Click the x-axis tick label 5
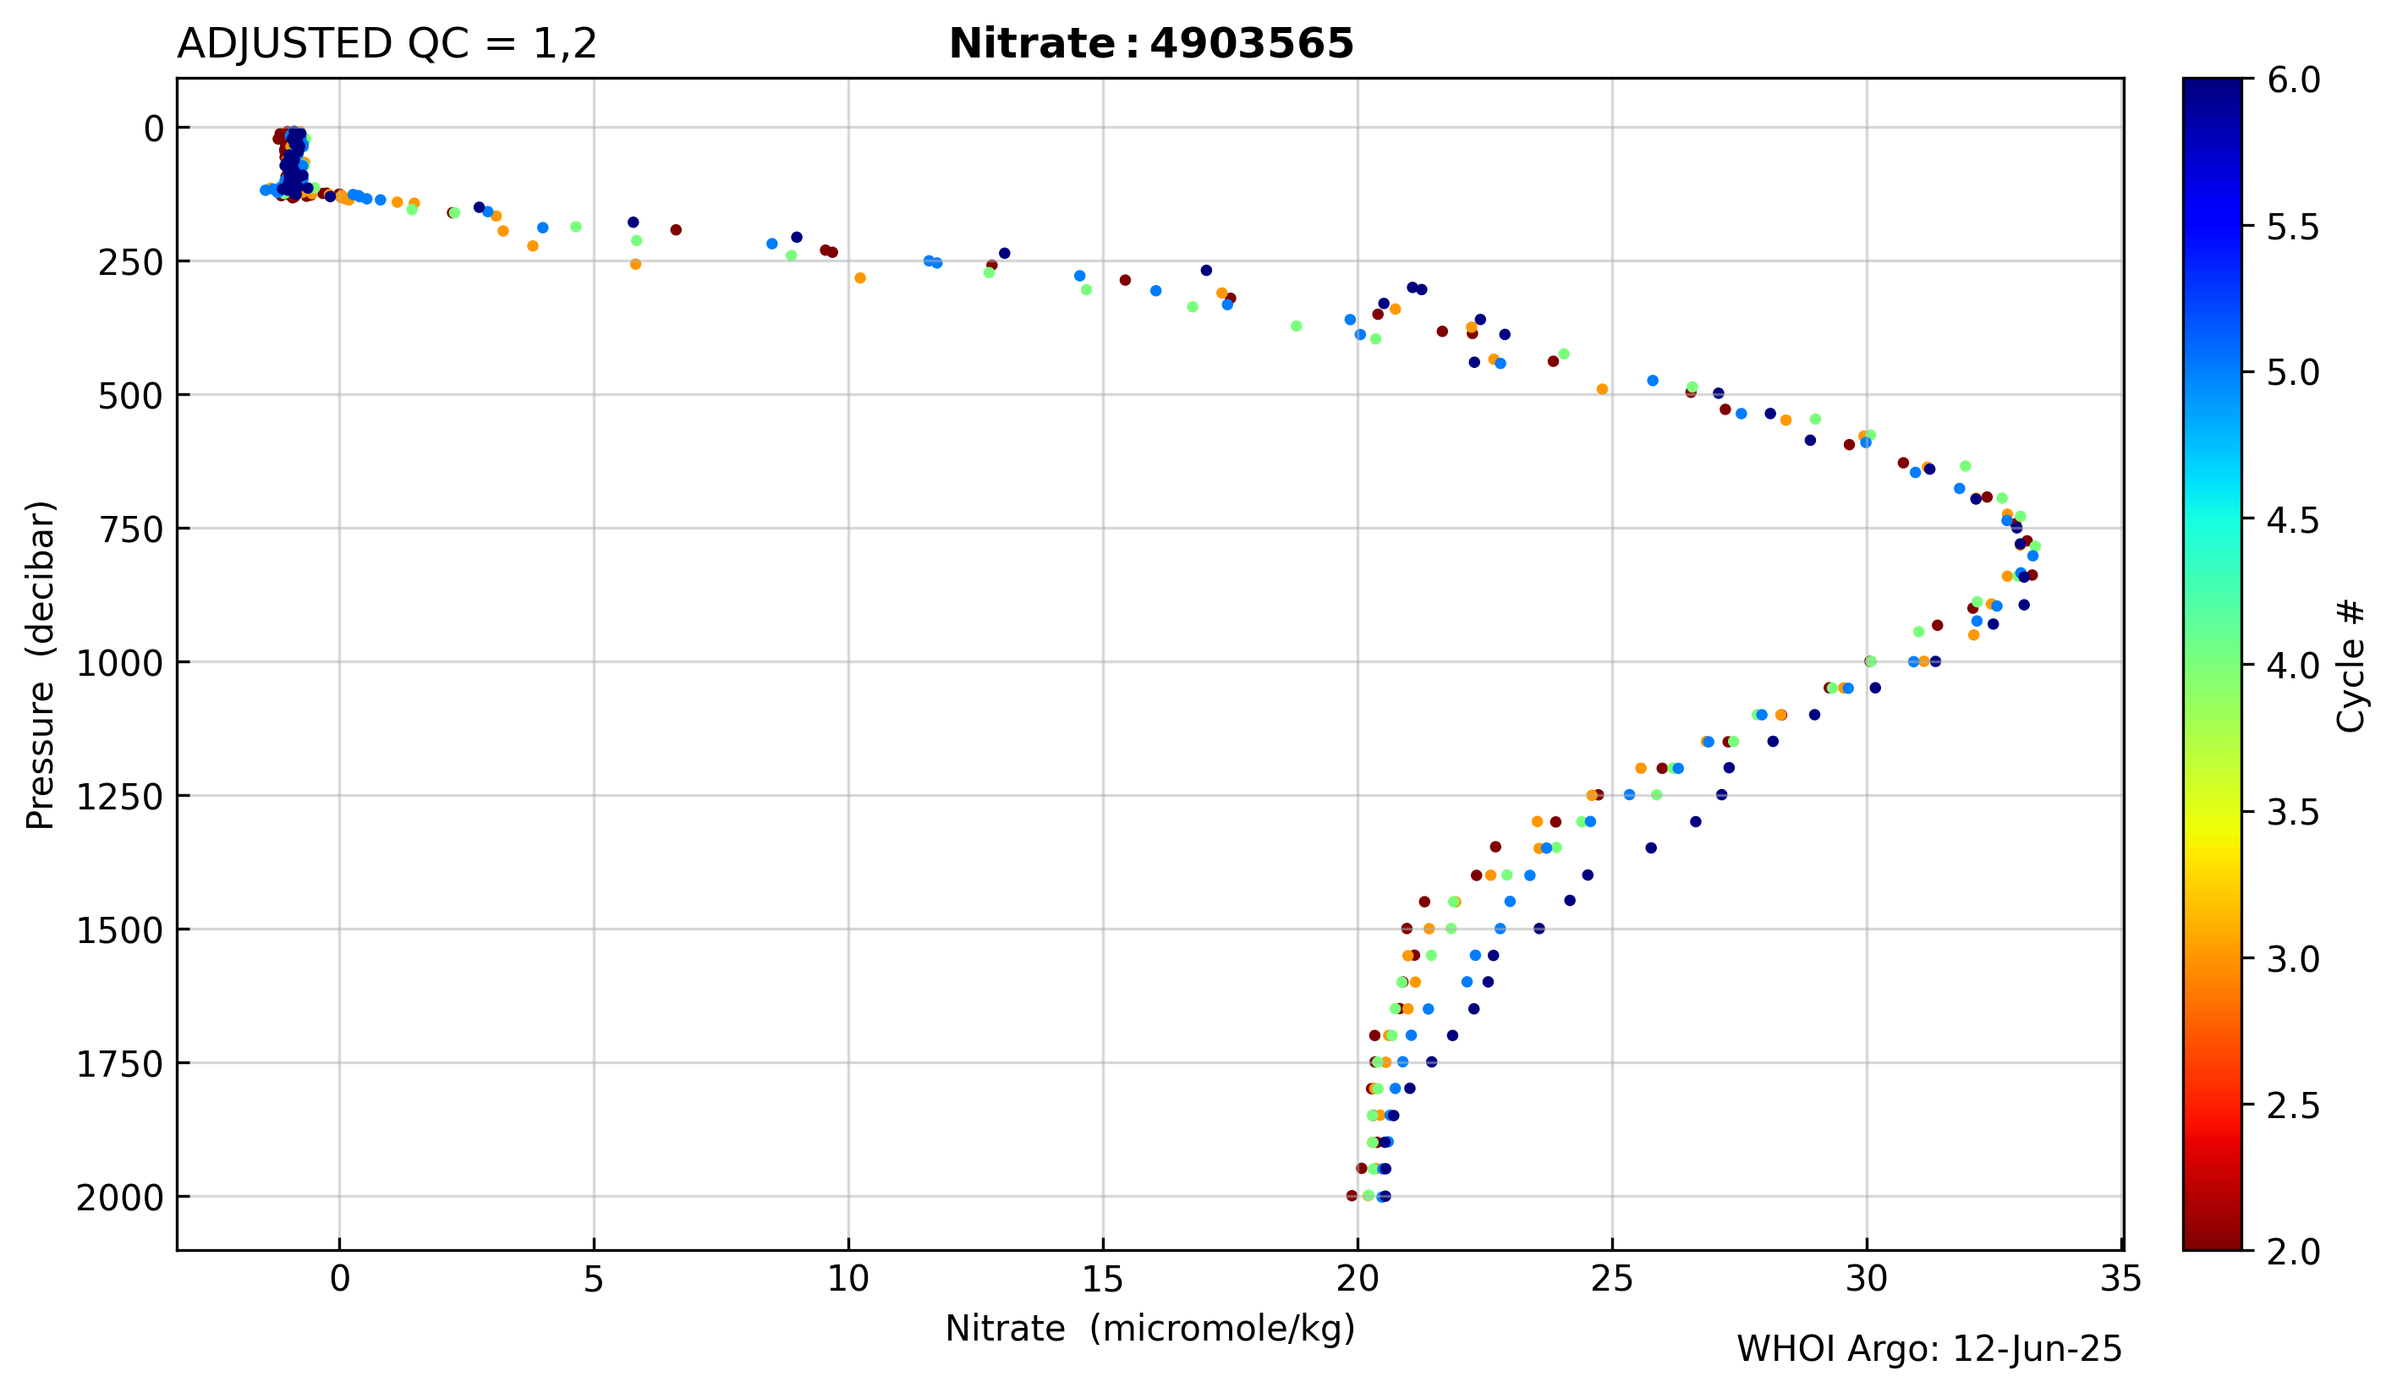This screenshot has height=1393, width=2397. coord(594,1280)
